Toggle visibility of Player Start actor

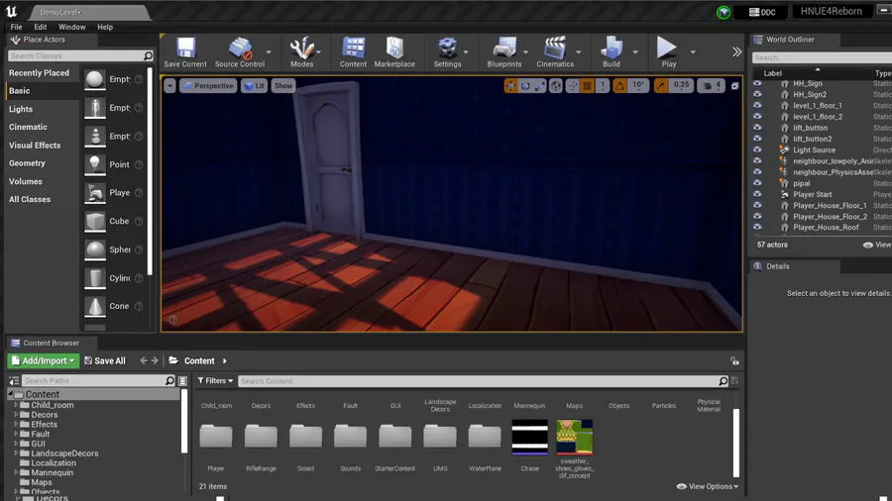pos(757,194)
